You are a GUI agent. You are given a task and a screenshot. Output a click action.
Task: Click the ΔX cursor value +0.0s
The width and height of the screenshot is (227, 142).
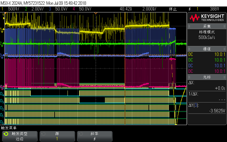(220, 88)
